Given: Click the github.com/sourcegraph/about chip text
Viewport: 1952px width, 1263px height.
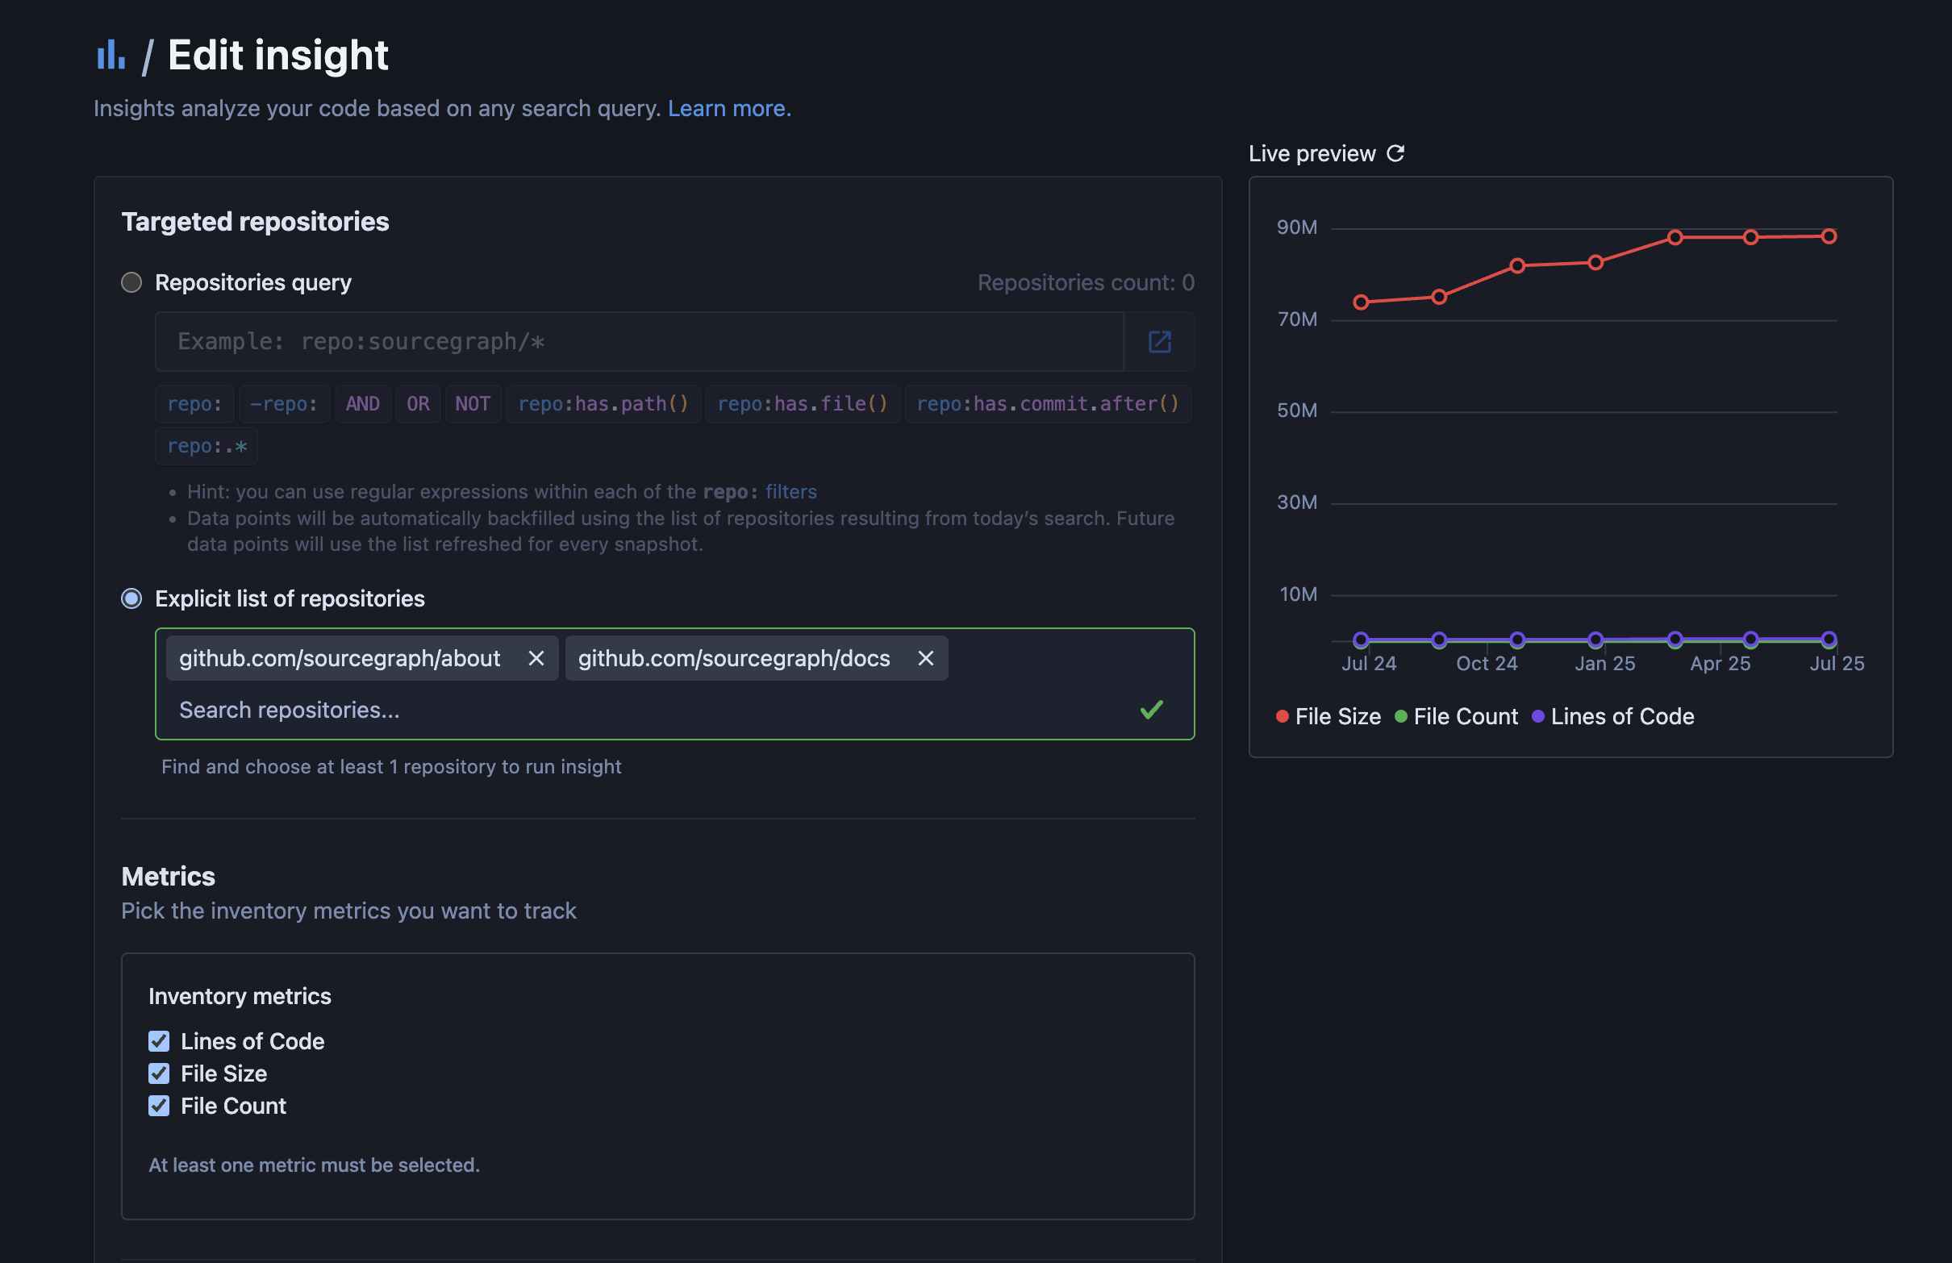Looking at the screenshot, I should (340, 659).
